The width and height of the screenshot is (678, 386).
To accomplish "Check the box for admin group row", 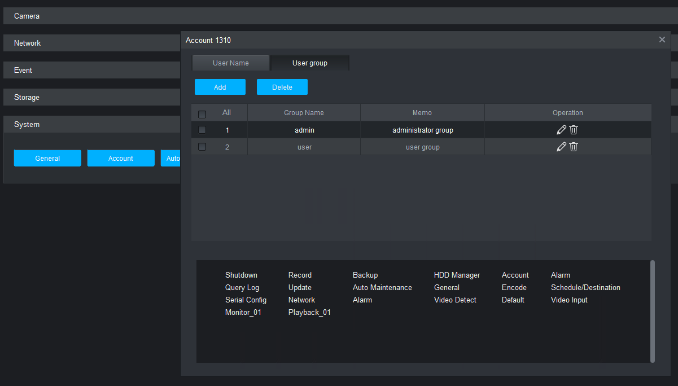I will click(x=202, y=130).
